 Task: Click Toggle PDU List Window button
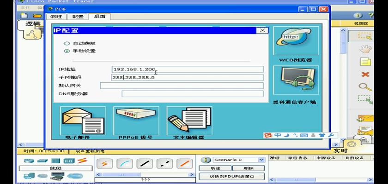(232, 177)
